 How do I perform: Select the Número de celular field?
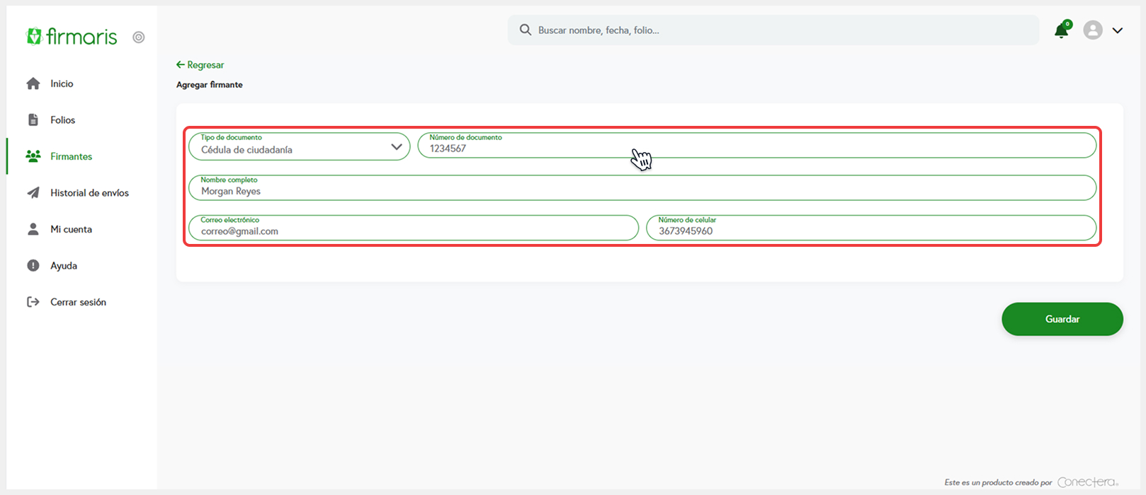pyautogui.click(x=870, y=229)
